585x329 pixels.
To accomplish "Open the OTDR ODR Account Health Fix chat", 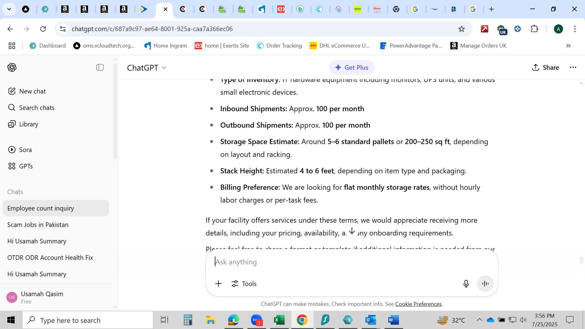I will coord(56,257).
